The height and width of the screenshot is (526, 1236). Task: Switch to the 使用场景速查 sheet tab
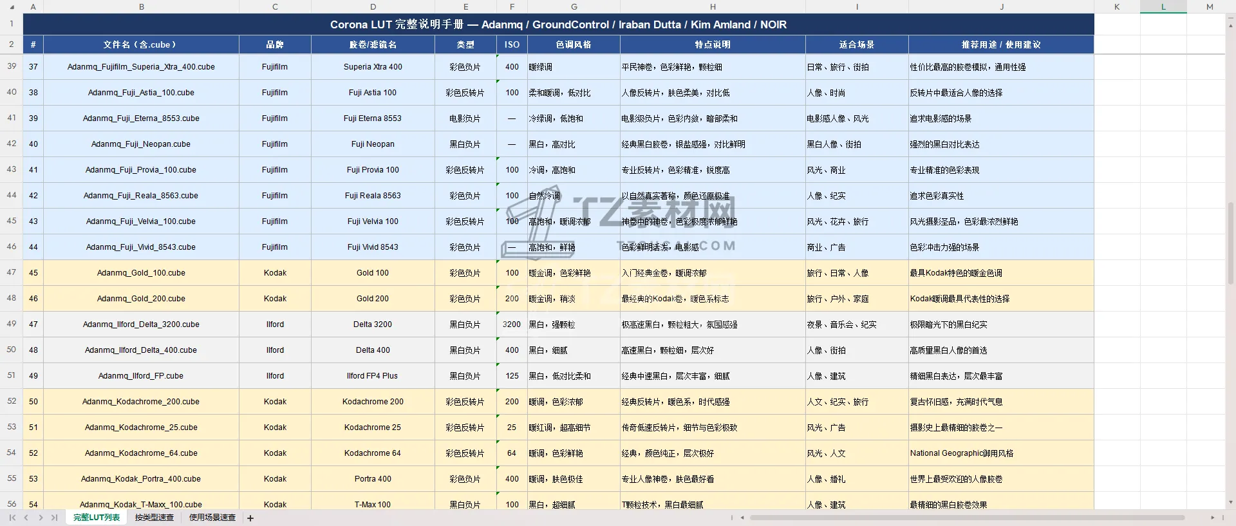click(212, 518)
